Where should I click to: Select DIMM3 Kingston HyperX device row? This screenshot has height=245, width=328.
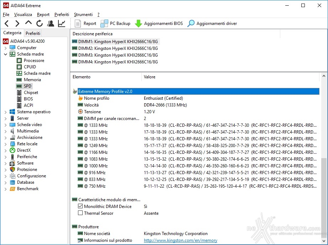coord(115,55)
